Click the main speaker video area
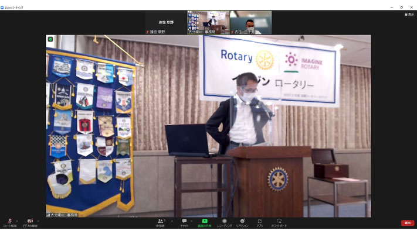 click(208, 126)
